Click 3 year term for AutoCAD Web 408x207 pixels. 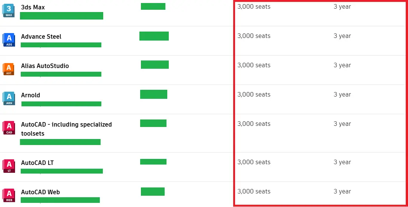coord(342,192)
